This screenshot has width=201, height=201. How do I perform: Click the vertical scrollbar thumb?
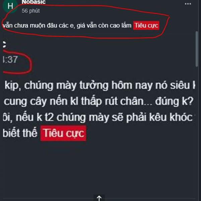pos(197,49)
